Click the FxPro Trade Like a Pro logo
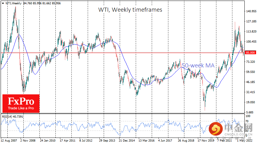The width and height of the screenshot is (257, 144). click(21, 103)
